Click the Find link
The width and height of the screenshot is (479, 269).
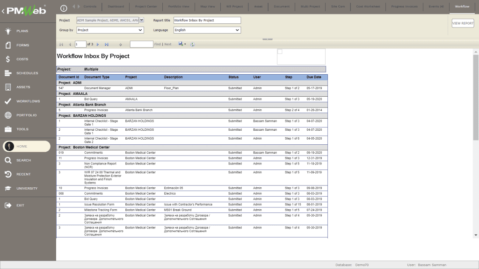click(157, 44)
